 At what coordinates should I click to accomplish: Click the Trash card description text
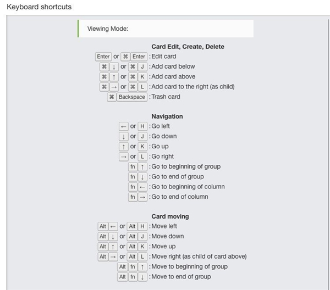(x=166, y=97)
